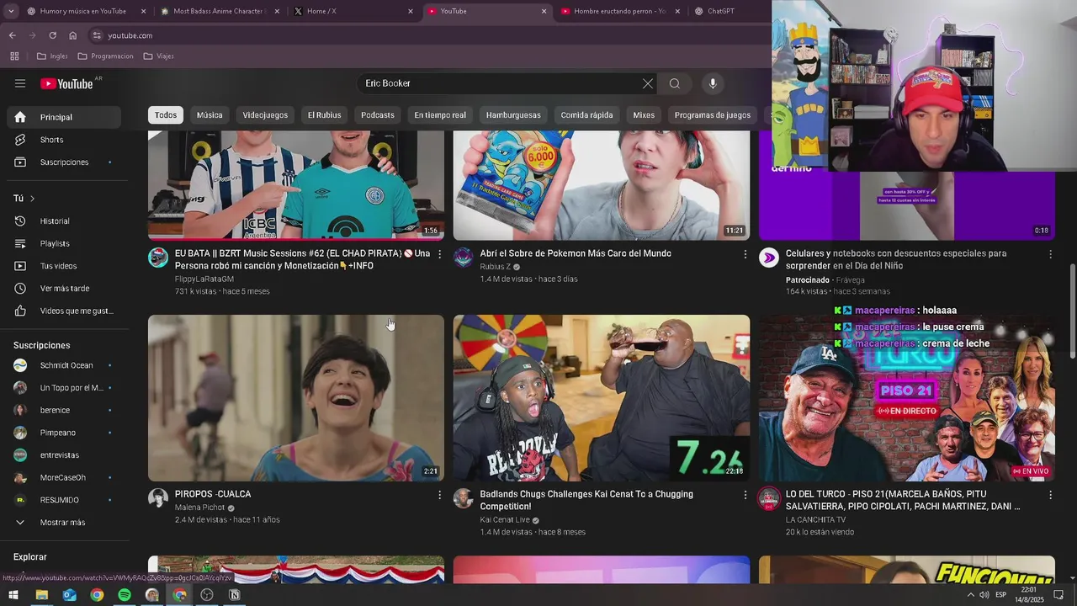Close the Most Badass Anime Character tab
1077x606 pixels.
[x=277, y=11]
